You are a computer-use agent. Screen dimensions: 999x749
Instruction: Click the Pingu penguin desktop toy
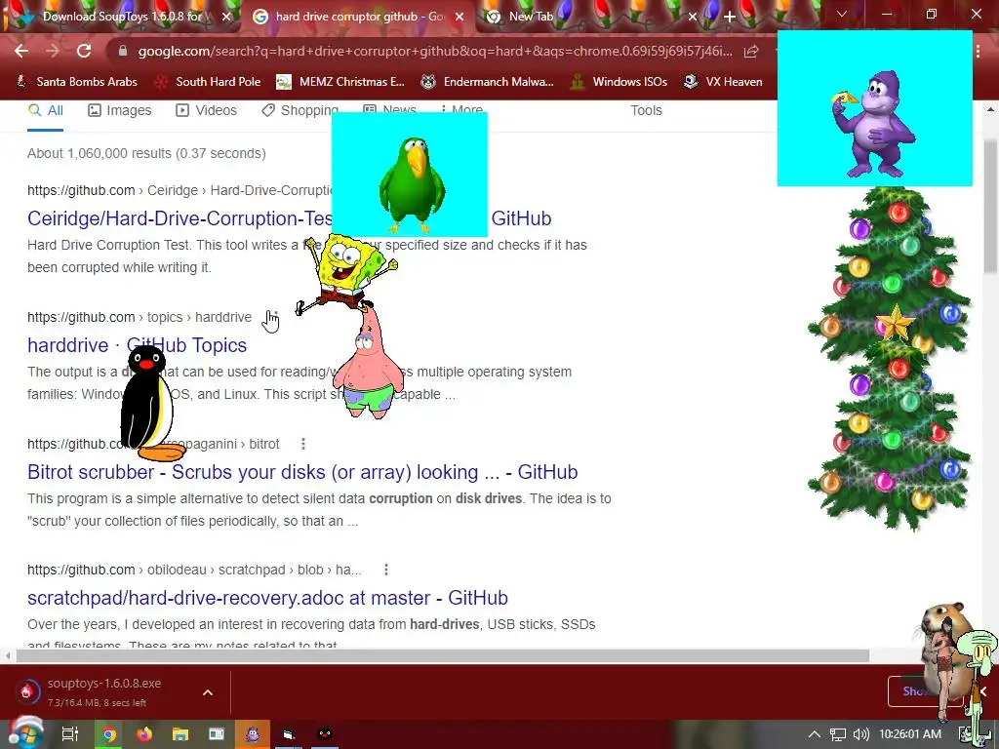coord(150,403)
